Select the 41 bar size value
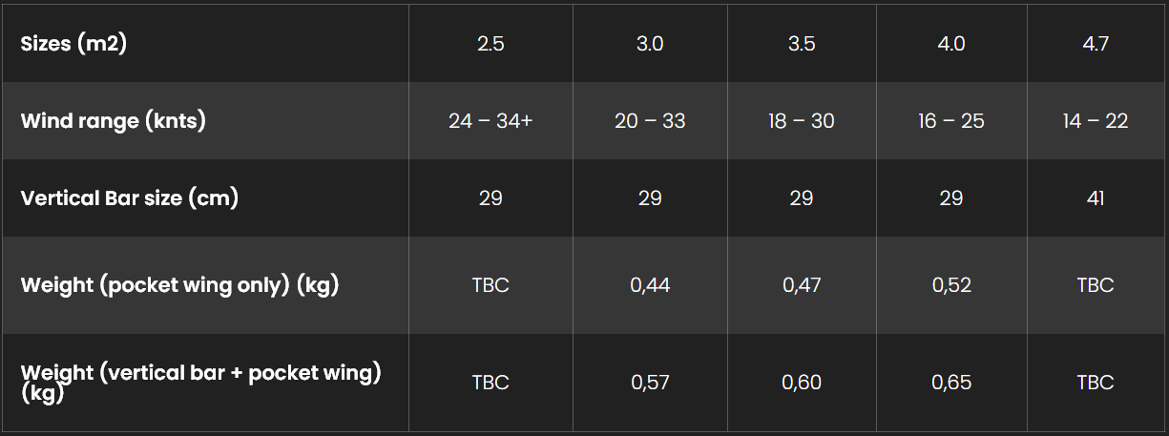This screenshot has height=436, width=1169. [x=1096, y=197]
